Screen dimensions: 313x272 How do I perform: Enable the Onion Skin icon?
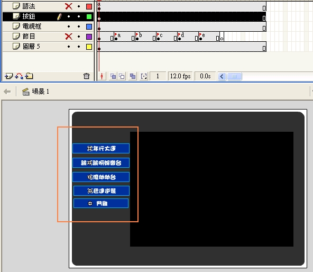113,76
